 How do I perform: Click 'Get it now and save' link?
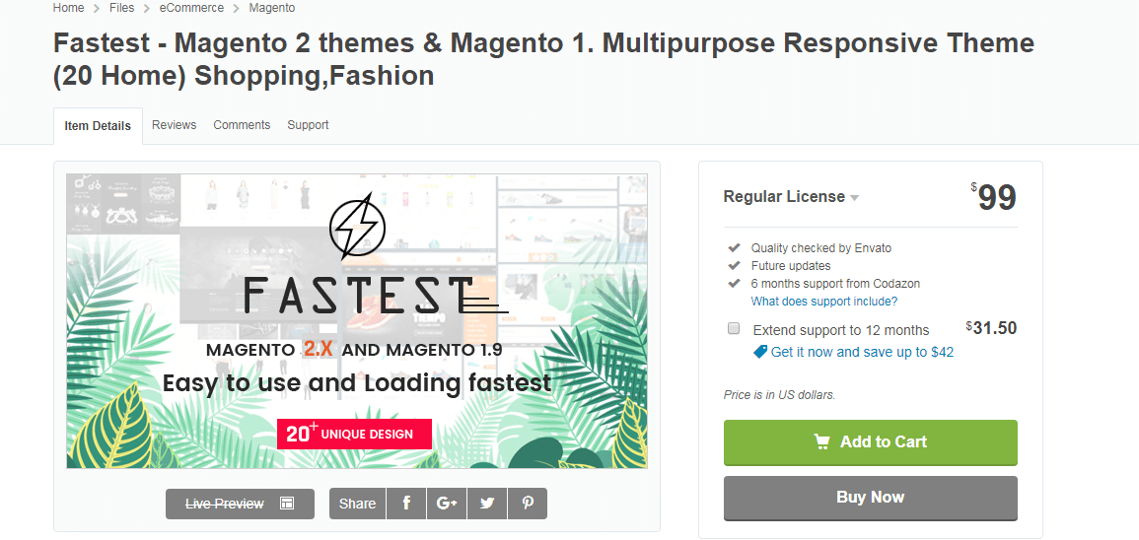click(862, 352)
